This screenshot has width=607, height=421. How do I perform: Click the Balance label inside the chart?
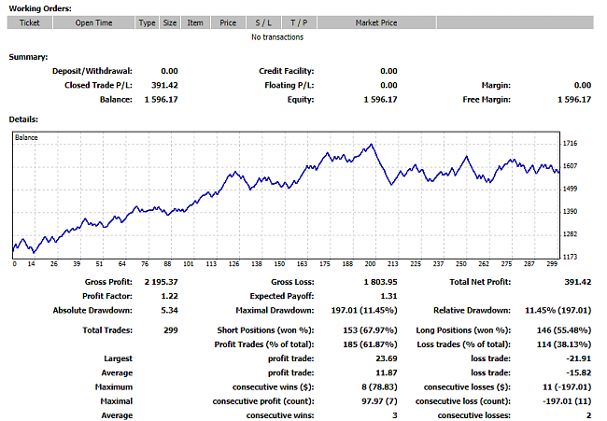click(x=26, y=137)
